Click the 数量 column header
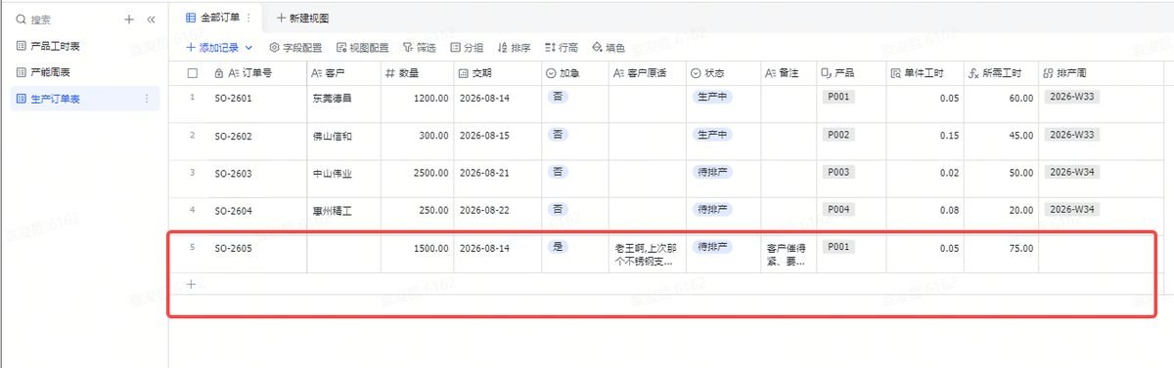1174x368 pixels. pyautogui.click(x=416, y=73)
